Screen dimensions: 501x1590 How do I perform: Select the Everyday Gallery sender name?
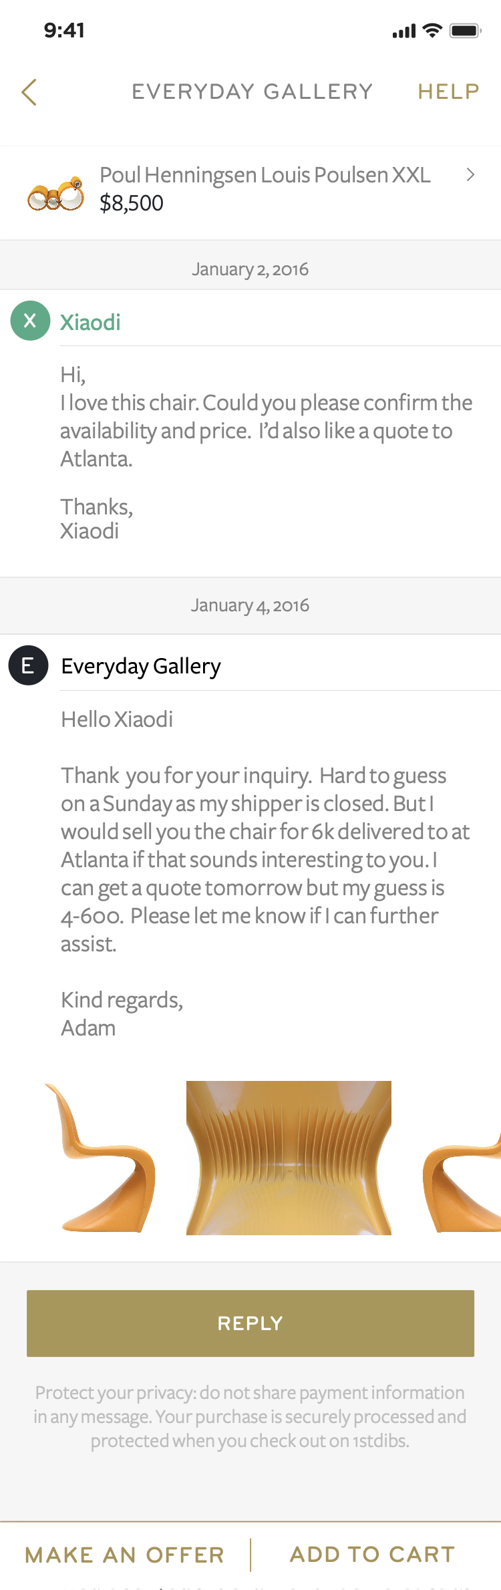coord(141,667)
